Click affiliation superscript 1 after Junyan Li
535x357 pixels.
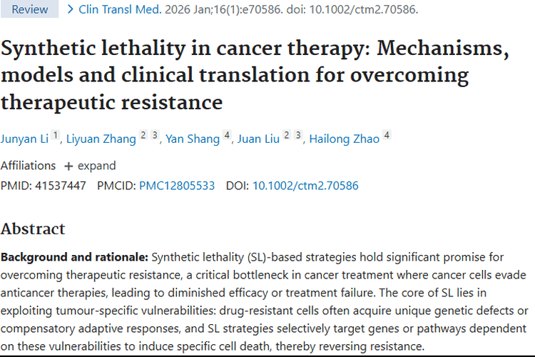click(x=56, y=135)
